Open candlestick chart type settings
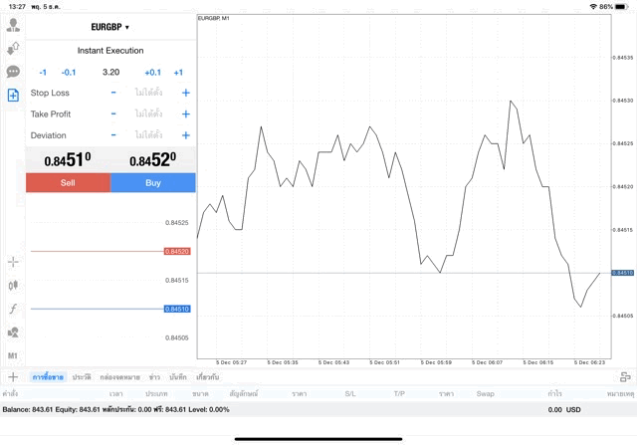 (13, 286)
